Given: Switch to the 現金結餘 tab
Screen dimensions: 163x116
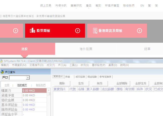Looking at the screenshot, I should (92, 77).
